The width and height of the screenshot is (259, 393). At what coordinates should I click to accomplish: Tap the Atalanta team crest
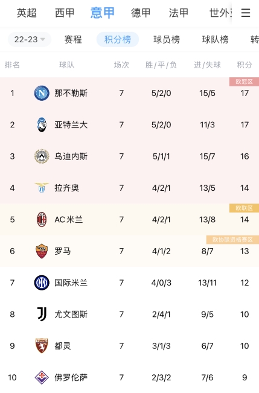pos(42,125)
